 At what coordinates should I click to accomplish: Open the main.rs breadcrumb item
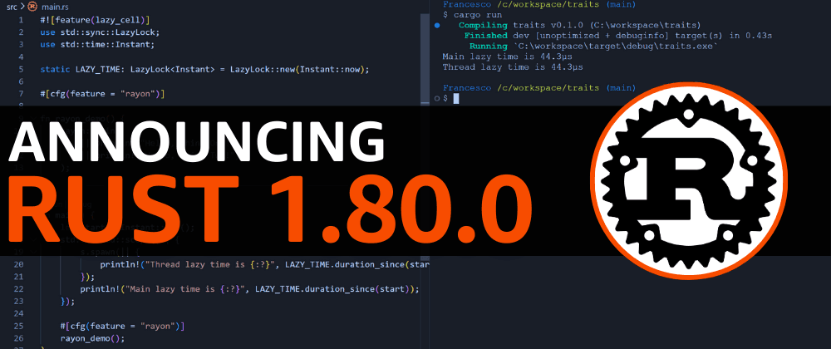[55, 7]
